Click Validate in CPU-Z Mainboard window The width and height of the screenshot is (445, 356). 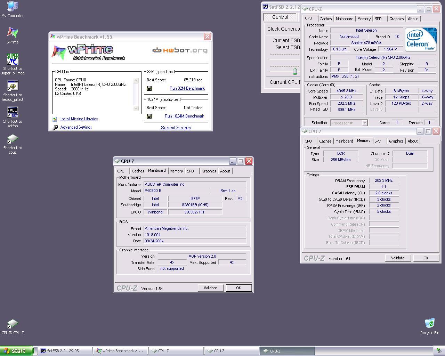point(210,288)
